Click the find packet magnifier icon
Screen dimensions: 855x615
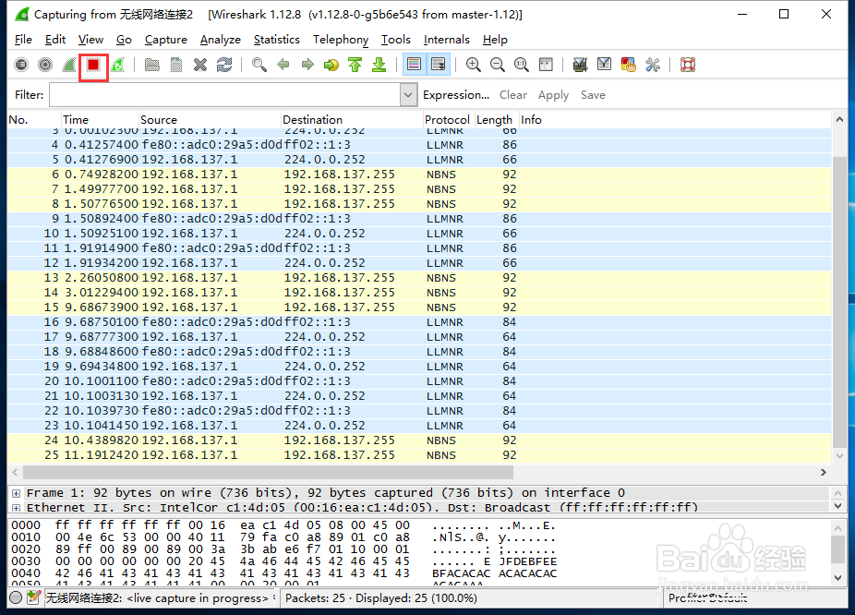[x=259, y=65]
